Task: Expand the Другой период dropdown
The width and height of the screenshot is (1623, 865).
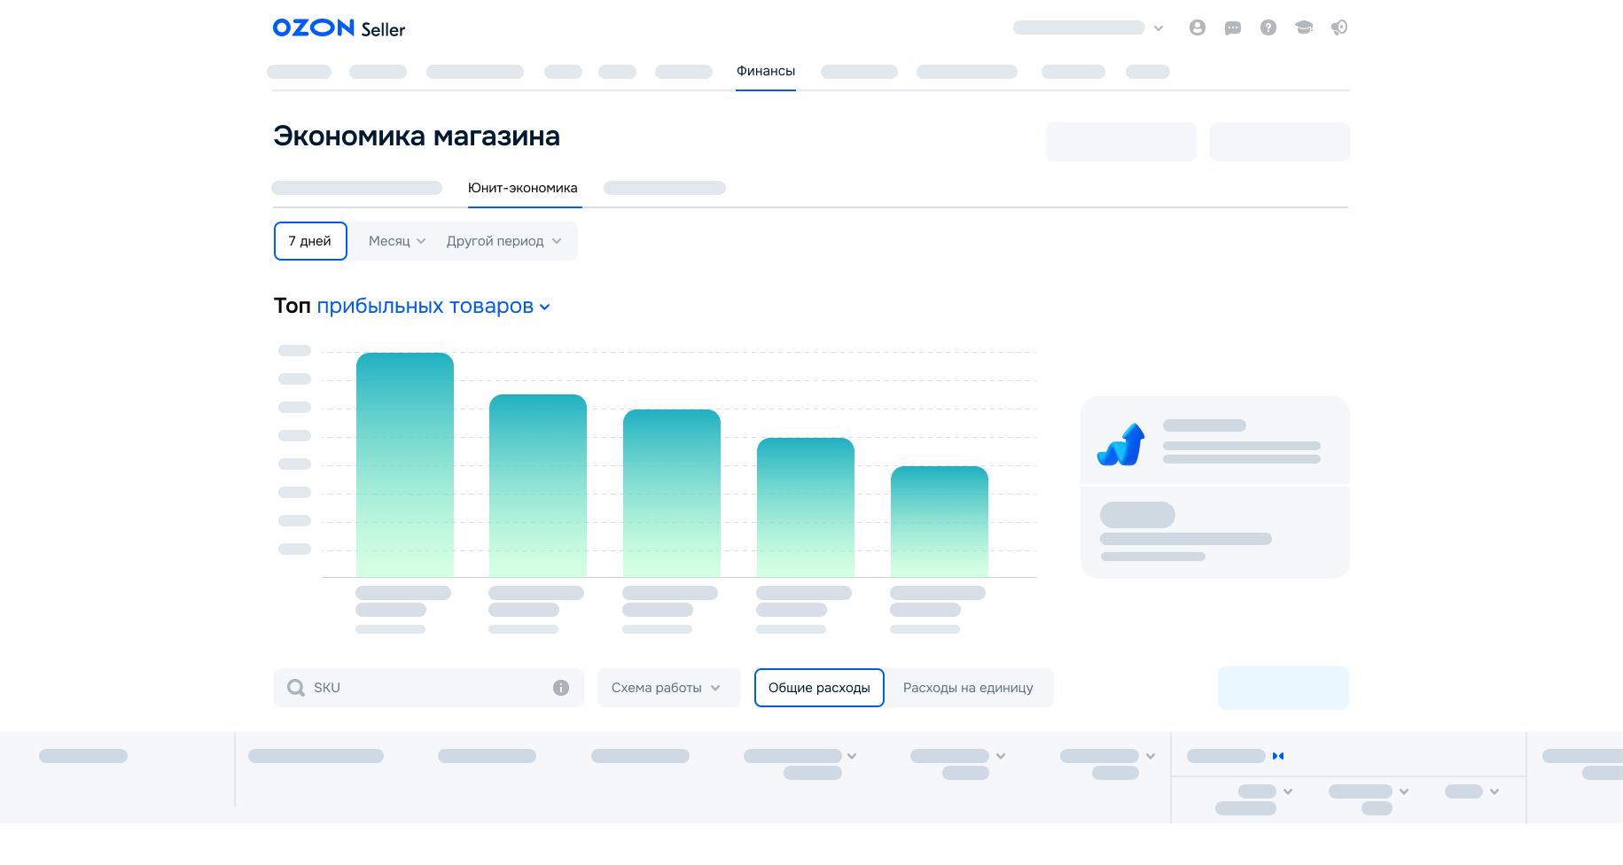Action: coord(503,241)
